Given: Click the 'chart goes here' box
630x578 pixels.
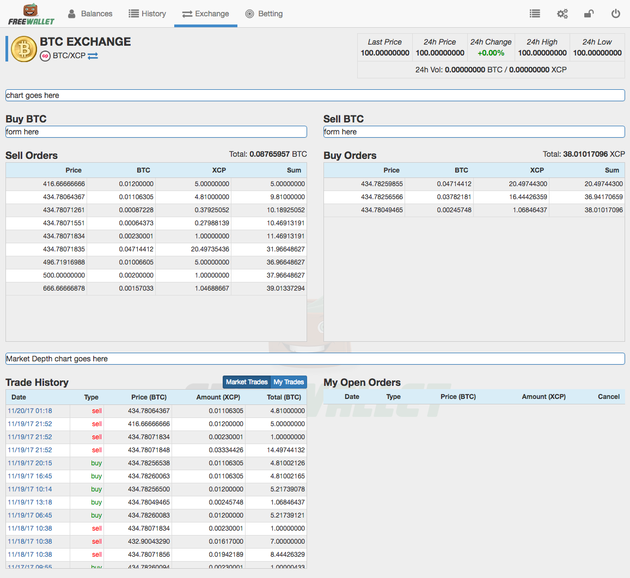Looking at the screenshot, I should (315, 95).
